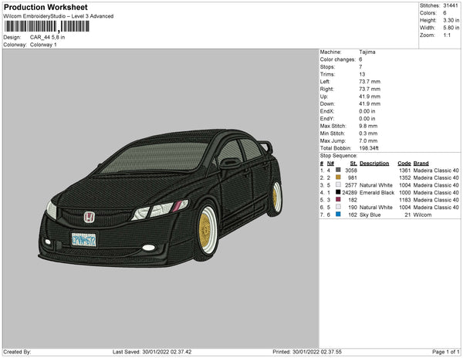Screen dimensions: 463x358
Task: Click the Up value '41.9 mm'
Action: 370,96
